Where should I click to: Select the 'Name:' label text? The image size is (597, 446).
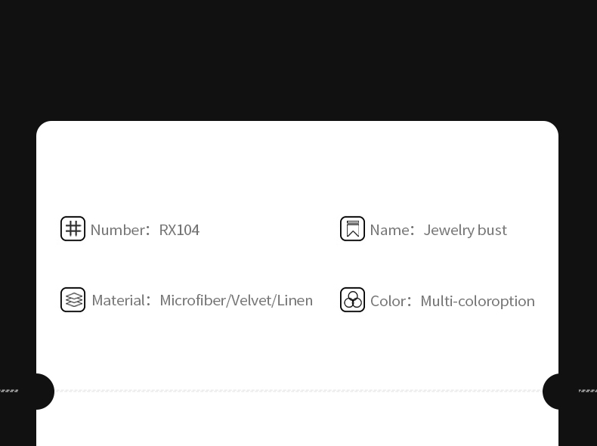(x=391, y=230)
